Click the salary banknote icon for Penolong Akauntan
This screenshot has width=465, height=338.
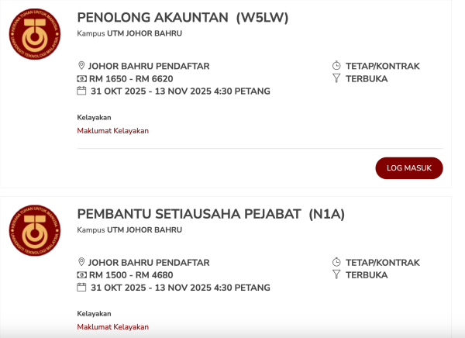click(x=81, y=79)
